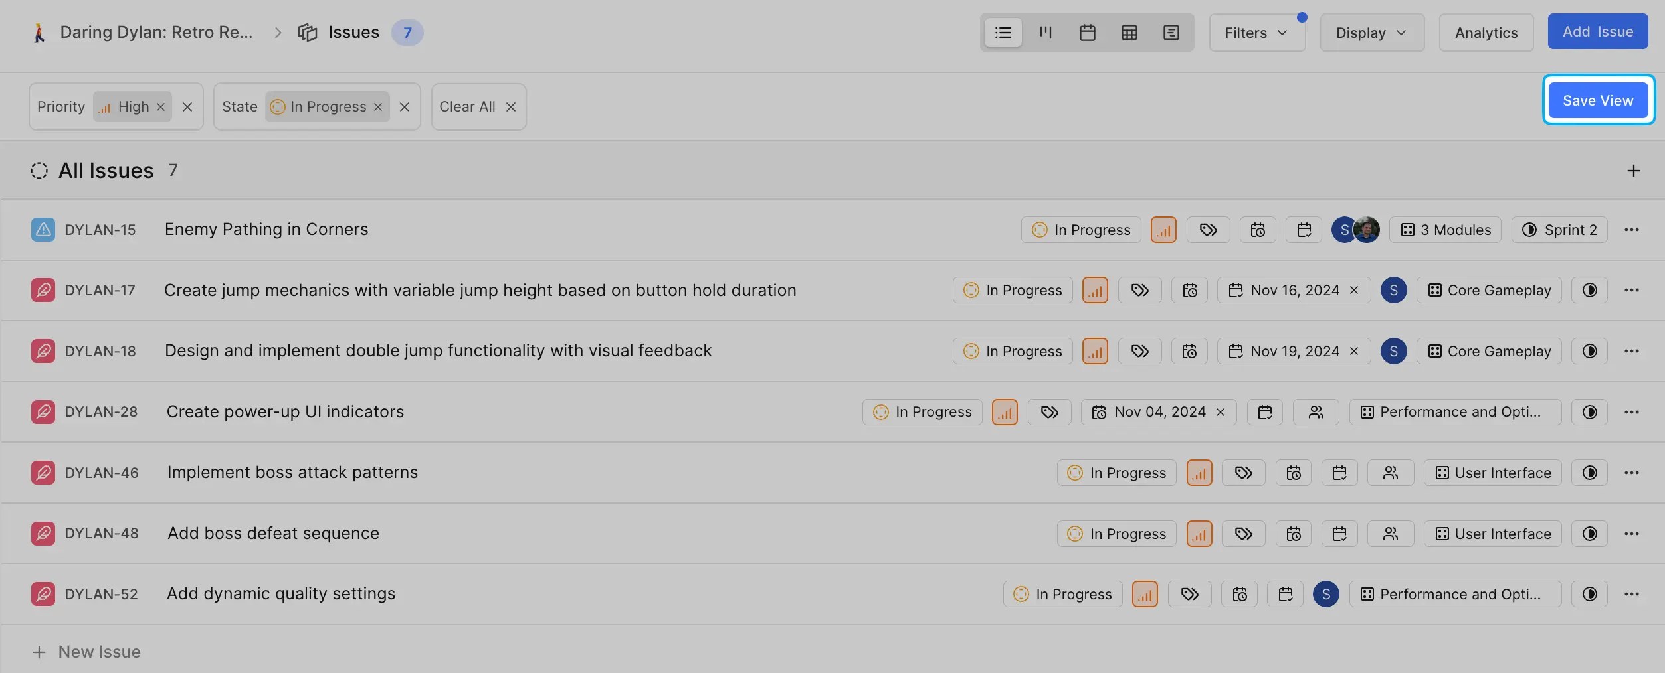The image size is (1665, 673).
Task: Select the list layout view
Action: click(1003, 33)
